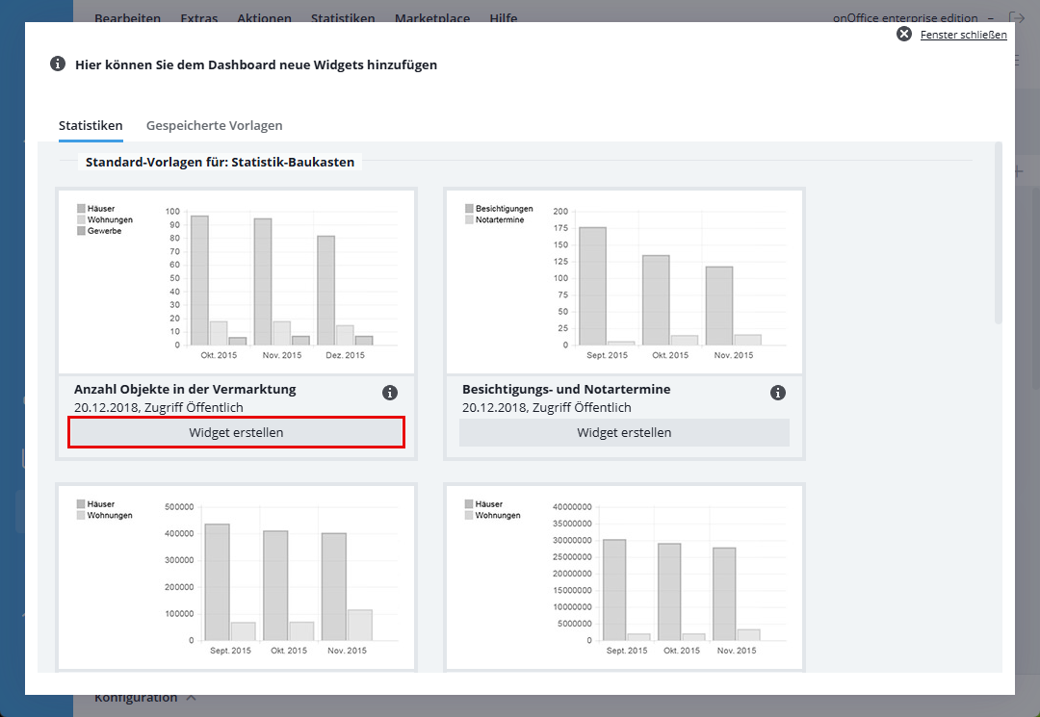Open info icon for Besichtigungs- und Notartermine
The image size is (1040, 717).
tap(778, 393)
